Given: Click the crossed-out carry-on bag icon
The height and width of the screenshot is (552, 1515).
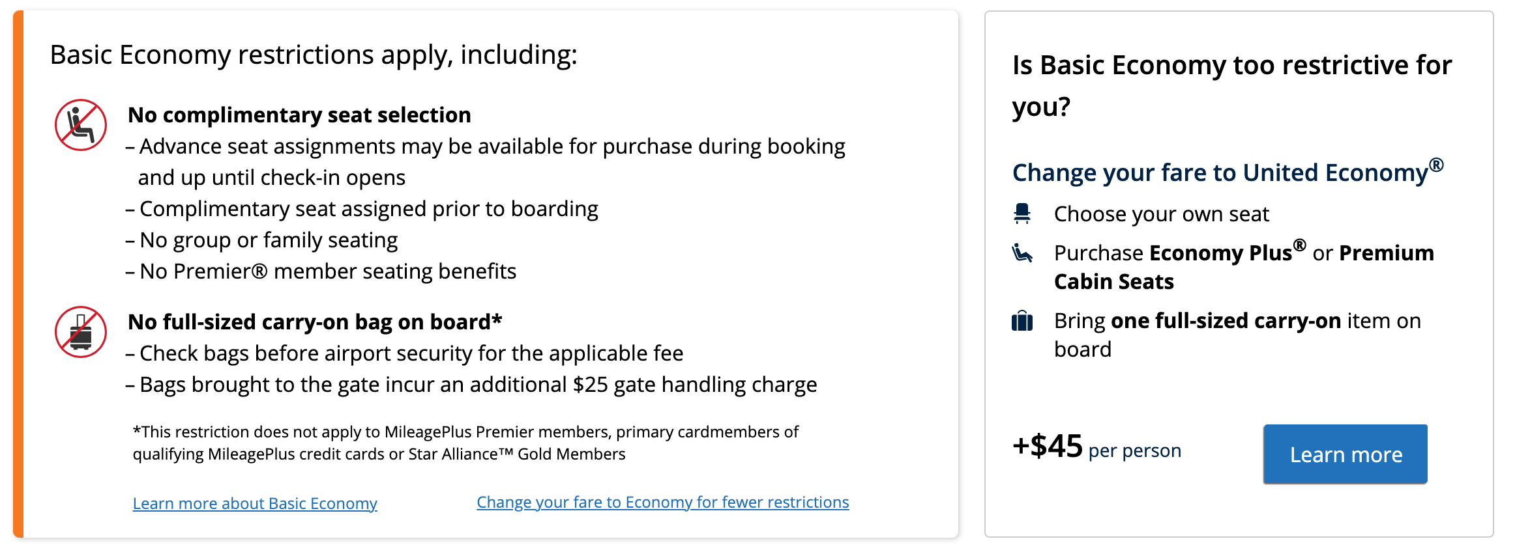Looking at the screenshot, I should coord(81,332).
